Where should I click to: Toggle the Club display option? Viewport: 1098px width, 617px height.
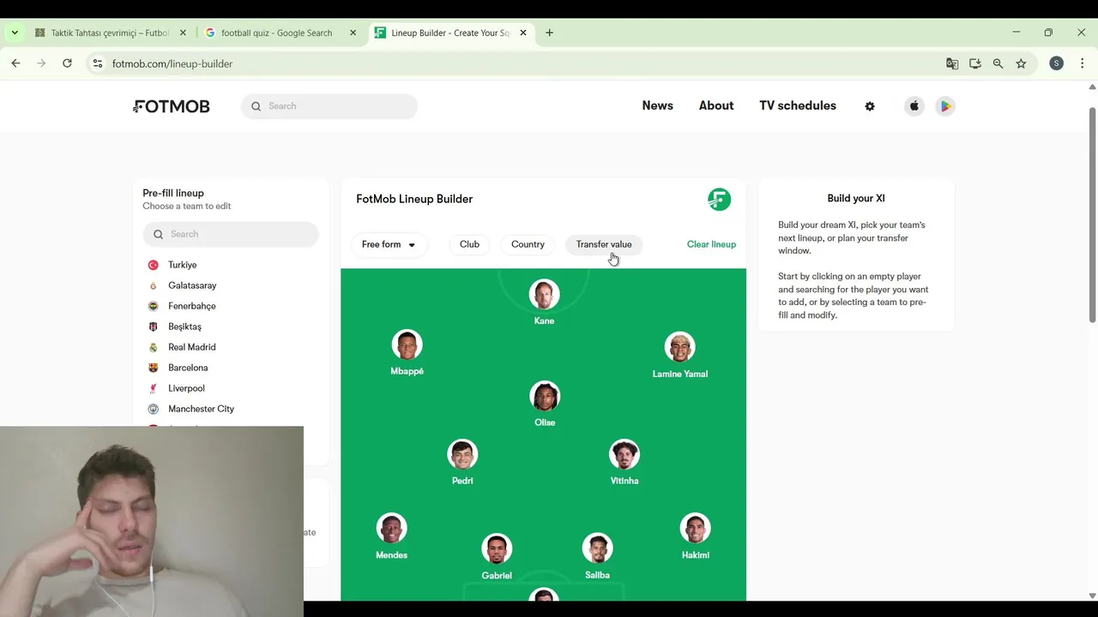click(x=469, y=244)
